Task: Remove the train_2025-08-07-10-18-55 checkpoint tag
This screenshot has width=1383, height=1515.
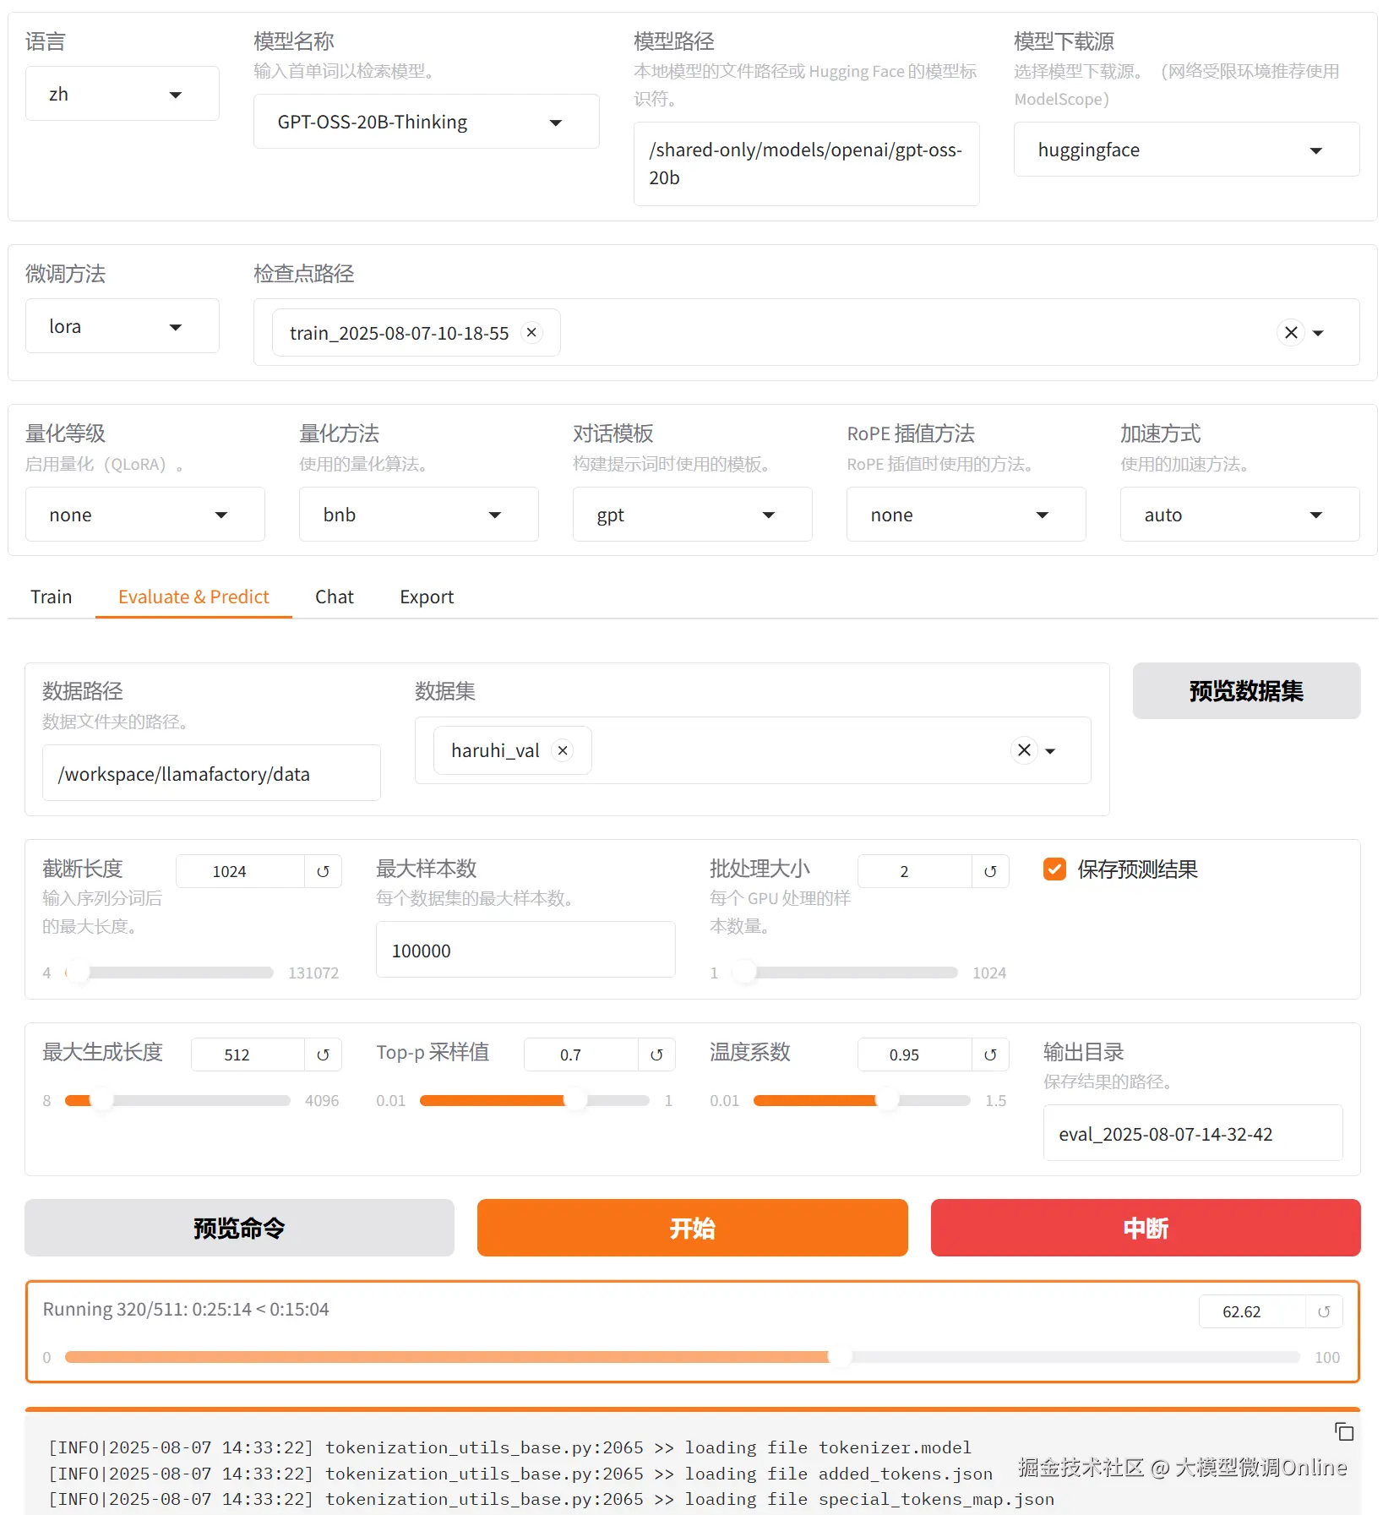Action: (531, 332)
